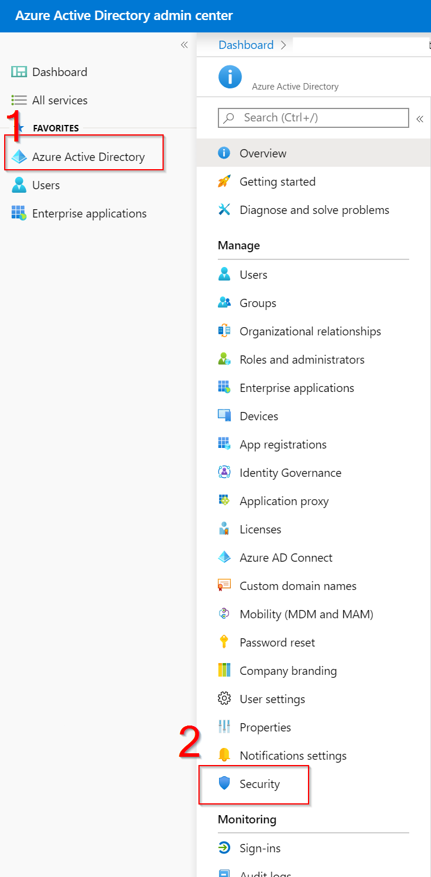Click the Dashboard icon in left sidebar
431x877 pixels.
pos(19,72)
